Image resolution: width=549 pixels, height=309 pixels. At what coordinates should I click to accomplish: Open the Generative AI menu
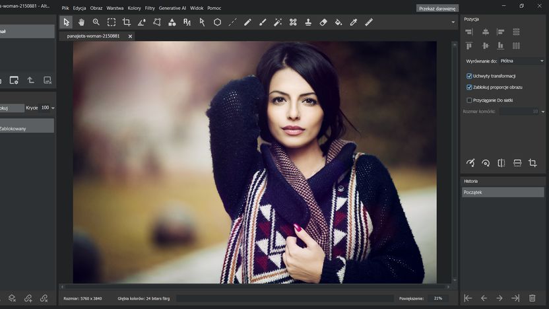click(x=172, y=8)
